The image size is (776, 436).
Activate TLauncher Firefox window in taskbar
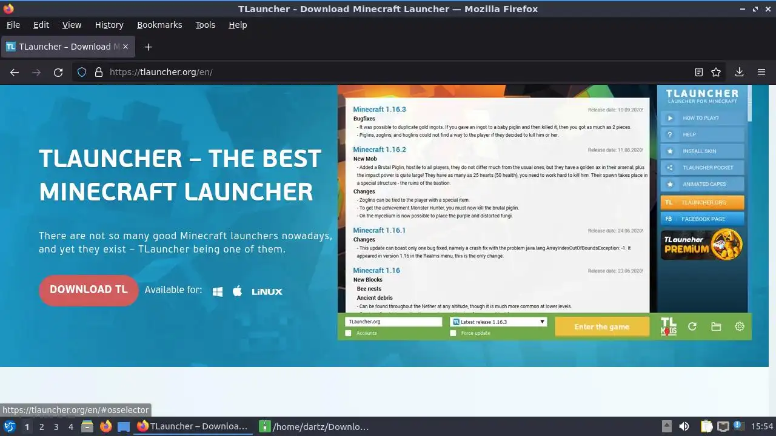193,426
